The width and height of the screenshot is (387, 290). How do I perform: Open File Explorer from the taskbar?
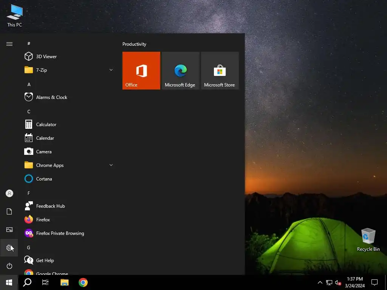click(x=64, y=282)
